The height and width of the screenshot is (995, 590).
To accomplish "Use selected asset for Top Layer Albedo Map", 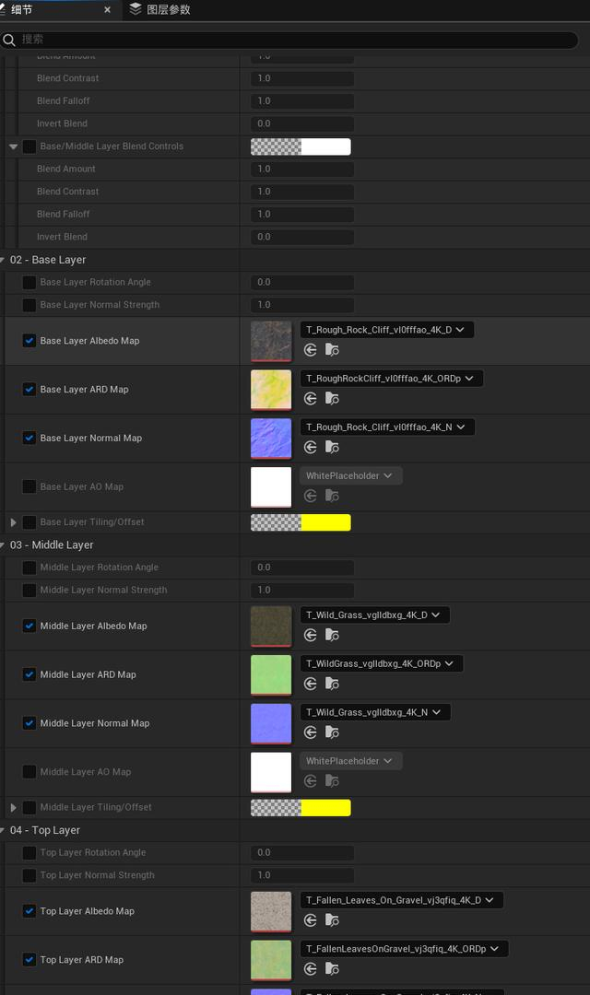I will pos(310,920).
